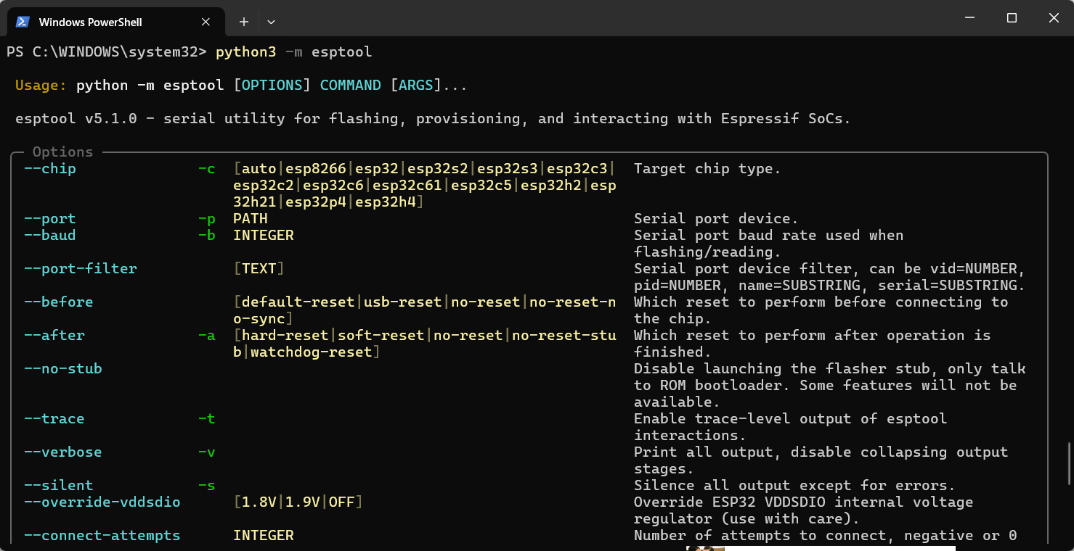The image size is (1074, 551).
Task: Click the COMMAND word in the usage line
Action: tap(350, 86)
